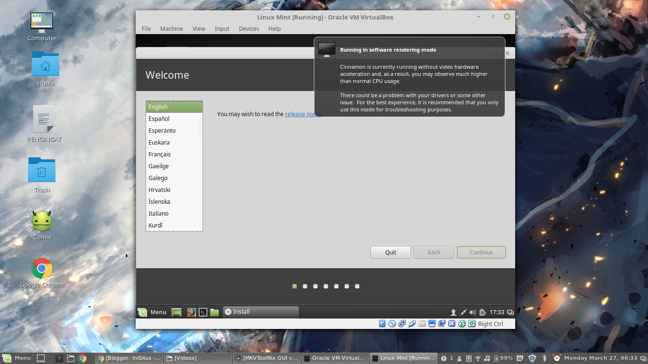The height and width of the screenshot is (364, 648).
Task: Click VirtualBox shared folders status icon
Action: point(422,324)
